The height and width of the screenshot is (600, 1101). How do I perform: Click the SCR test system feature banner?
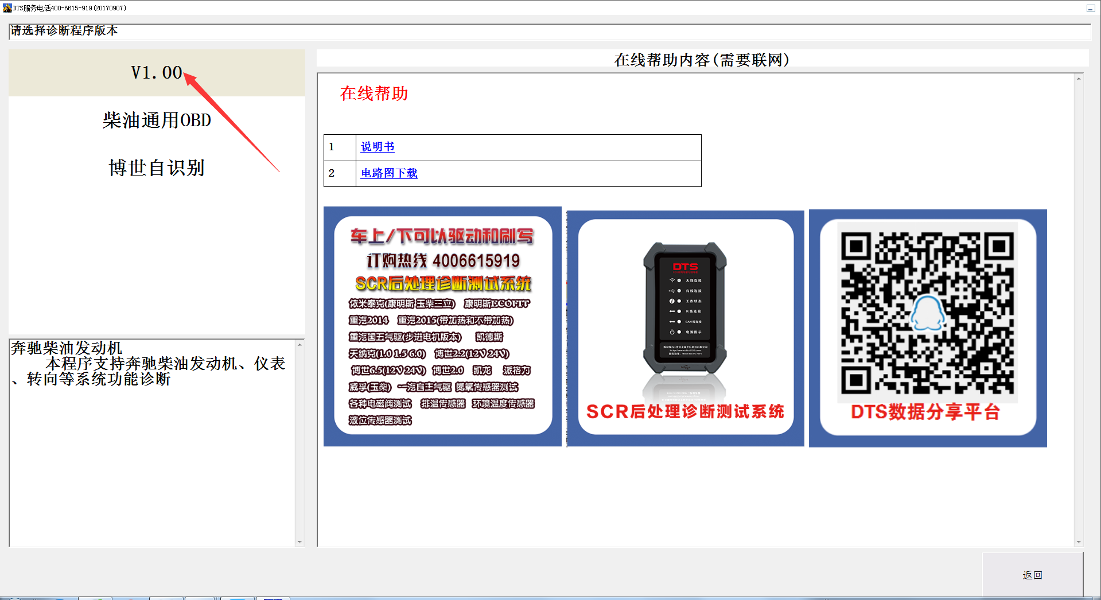coord(442,326)
